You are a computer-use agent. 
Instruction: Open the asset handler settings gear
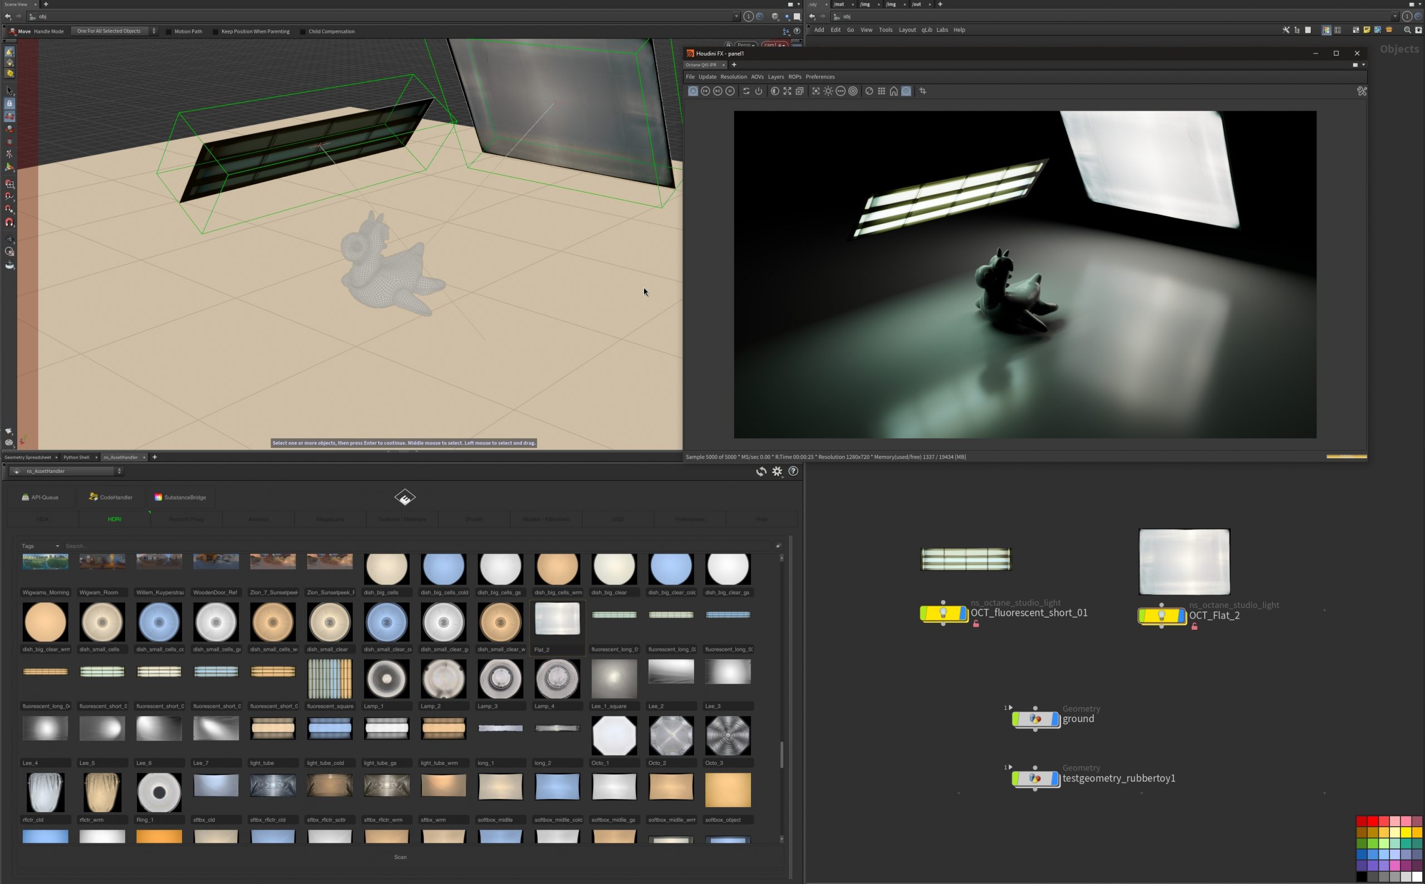(x=777, y=471)
